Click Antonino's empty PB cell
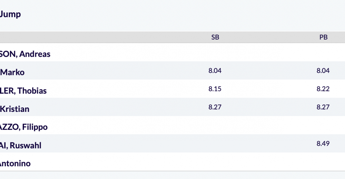 323,162
